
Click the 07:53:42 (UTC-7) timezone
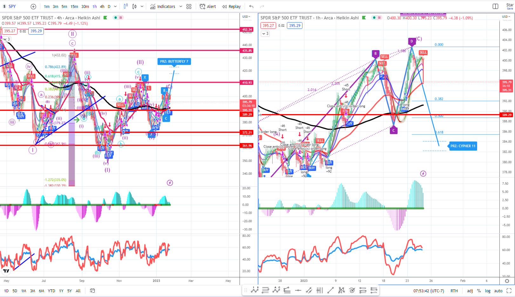click(429, 291)
